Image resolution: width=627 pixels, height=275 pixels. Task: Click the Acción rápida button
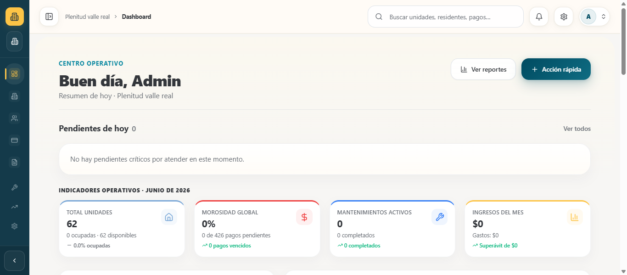(556, 69)
